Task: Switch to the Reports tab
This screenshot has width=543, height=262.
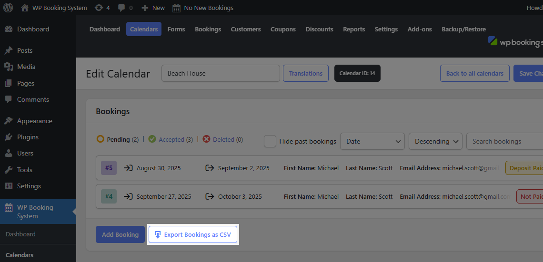Action: [x=354, y=29]
